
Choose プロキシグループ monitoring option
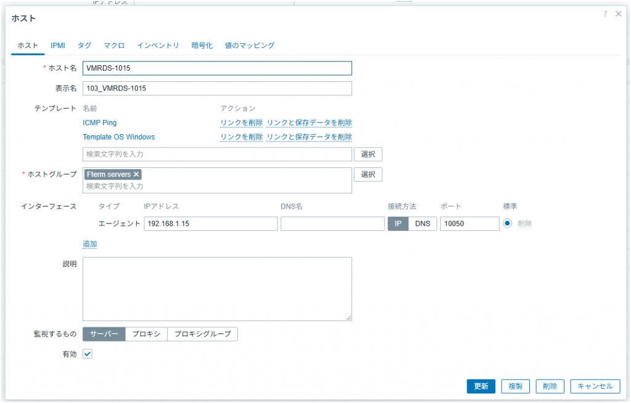pos(202,333)
